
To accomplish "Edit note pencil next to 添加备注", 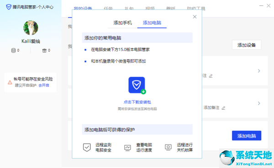I will pyautogui.click(x=223, y=108).
